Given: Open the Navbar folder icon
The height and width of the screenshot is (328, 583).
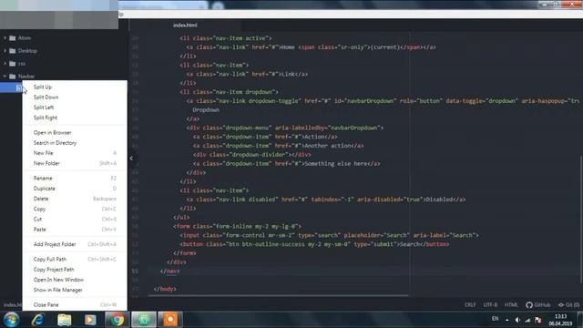Looking at the screenshot, I should [x=12, y=77].
